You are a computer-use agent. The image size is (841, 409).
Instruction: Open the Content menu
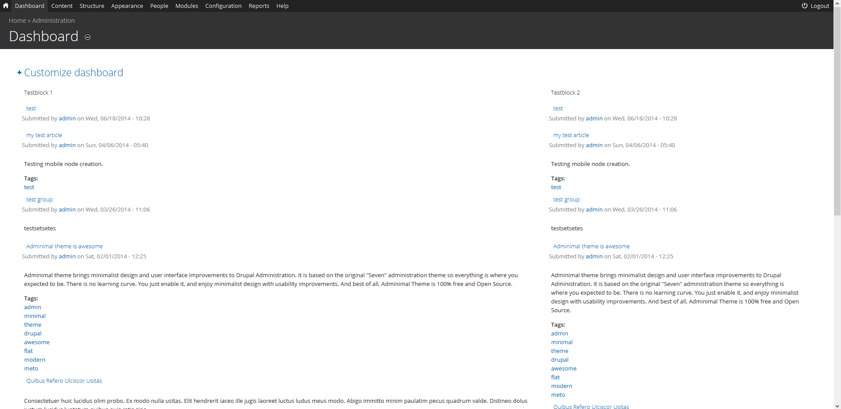[61, 6]
